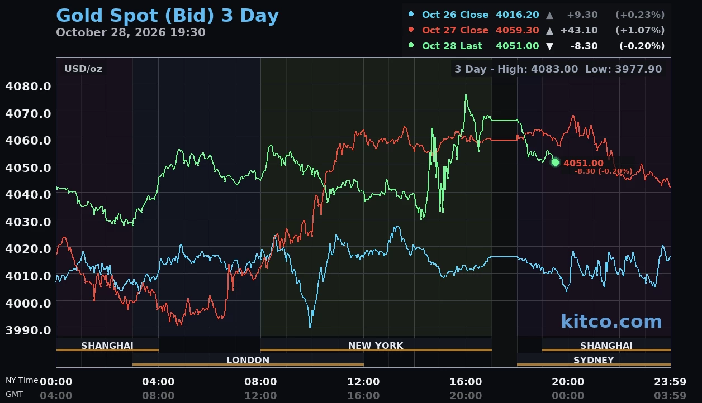
Task: Click the 08:00 NY time label
Action: click(x=261, y=382)
